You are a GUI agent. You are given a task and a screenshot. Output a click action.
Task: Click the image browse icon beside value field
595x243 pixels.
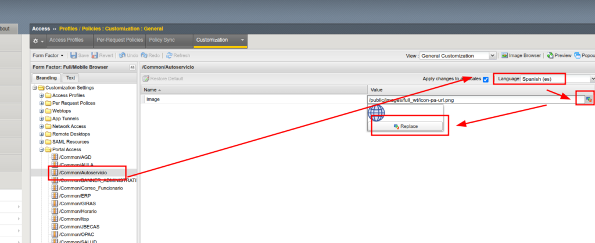click(x=589, y=99)
